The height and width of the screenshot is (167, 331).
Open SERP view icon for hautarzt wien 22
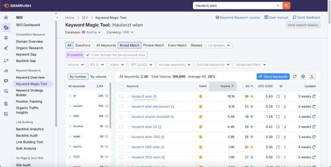[278, 127]
